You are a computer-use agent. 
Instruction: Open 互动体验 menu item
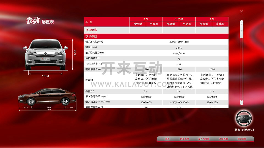pyautogui.click(x=223, y=139)
